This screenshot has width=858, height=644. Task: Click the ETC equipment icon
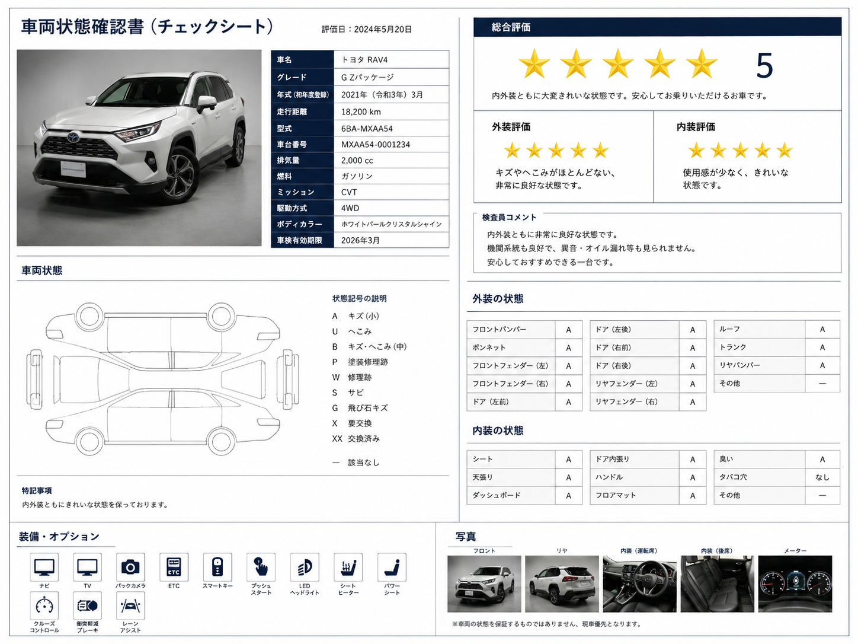tap(174, 568)
